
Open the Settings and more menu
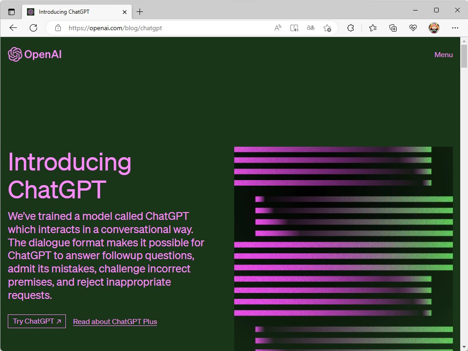click(x=455, y=28)
